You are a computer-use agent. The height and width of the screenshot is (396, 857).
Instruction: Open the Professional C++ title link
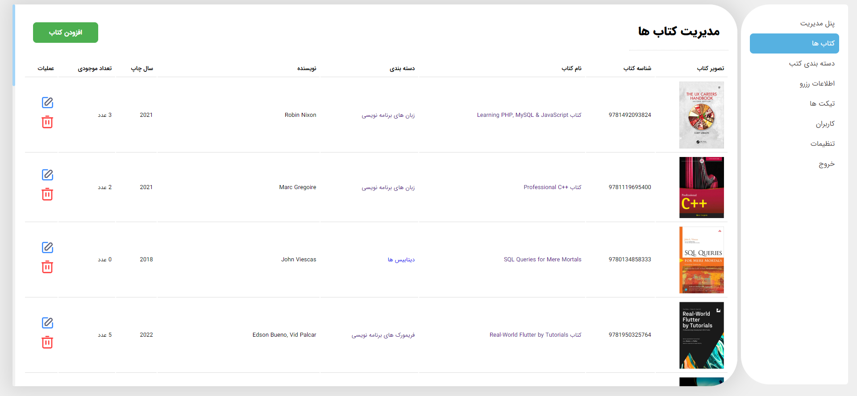click(x=553, y=187)
